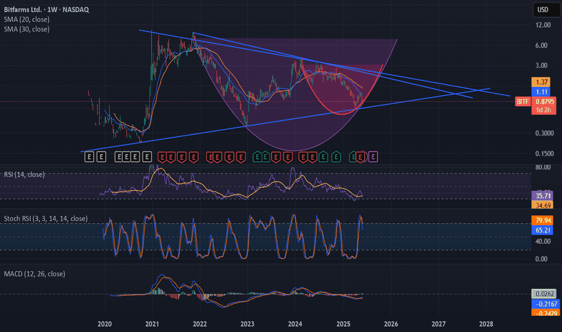
Task: Click 2028 on the time axis
Action: coord(486,324)
